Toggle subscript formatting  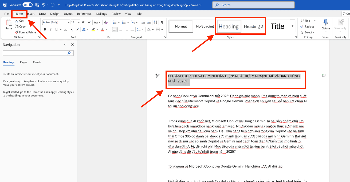point(72,29)
